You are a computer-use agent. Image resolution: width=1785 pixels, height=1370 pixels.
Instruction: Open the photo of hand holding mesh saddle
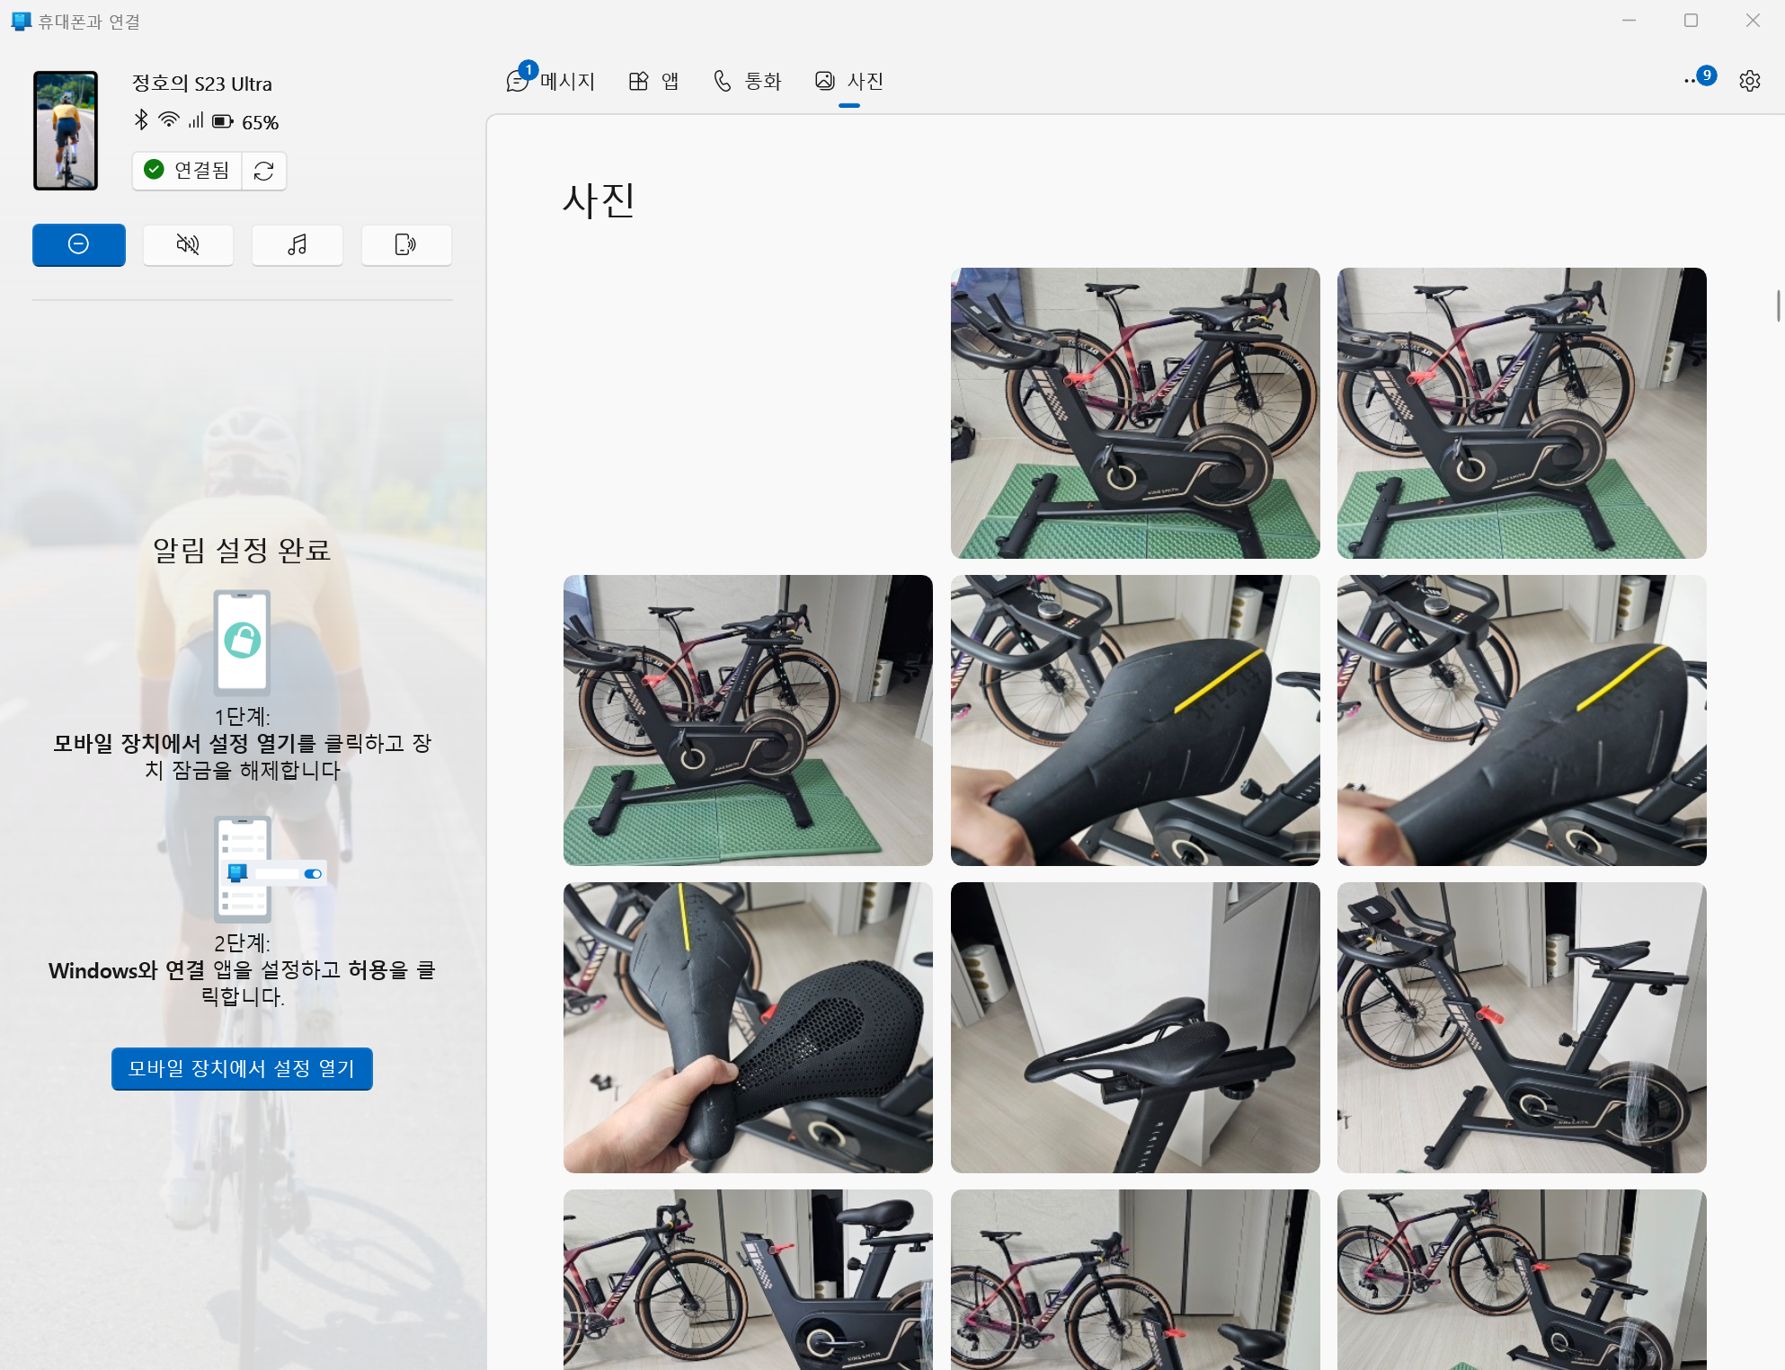pyautogui.click(x=748, y=1027)
